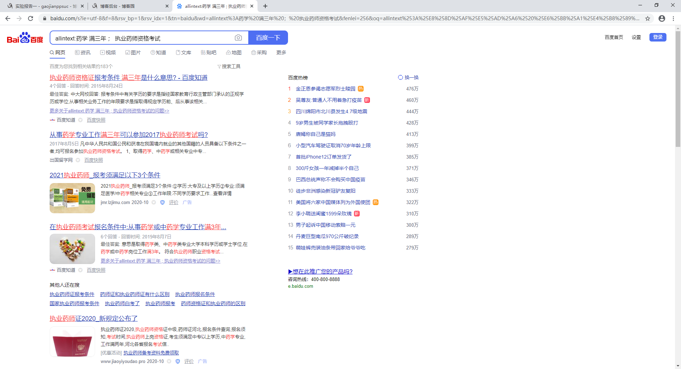Click the 登录 login button
This screenshot has height=369, width=681.
coord(658,37)
